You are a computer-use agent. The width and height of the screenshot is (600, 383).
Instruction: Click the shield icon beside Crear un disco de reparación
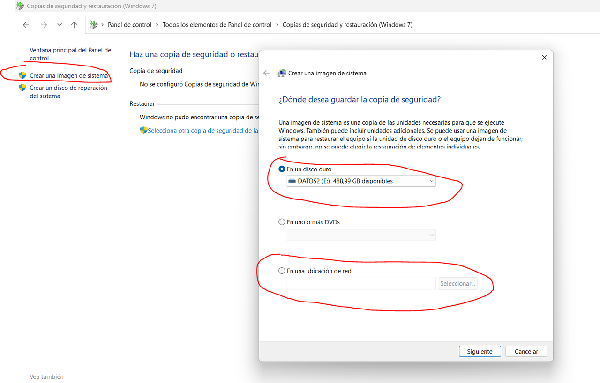tap(22, 88)
